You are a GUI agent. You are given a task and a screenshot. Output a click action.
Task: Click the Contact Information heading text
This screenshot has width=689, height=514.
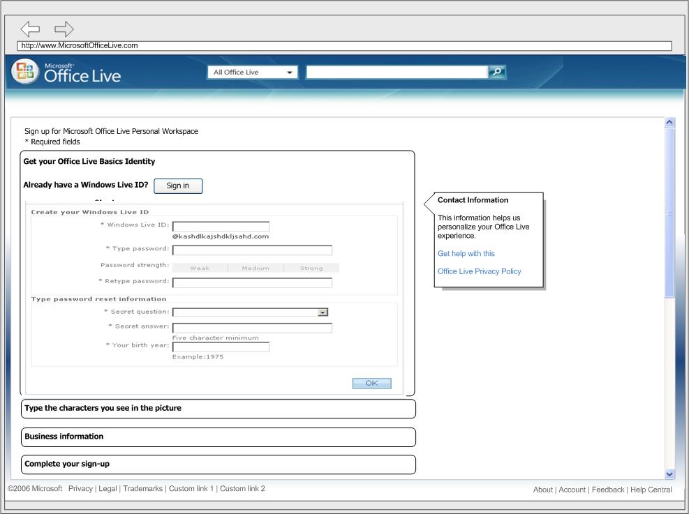tap(473, 200)
